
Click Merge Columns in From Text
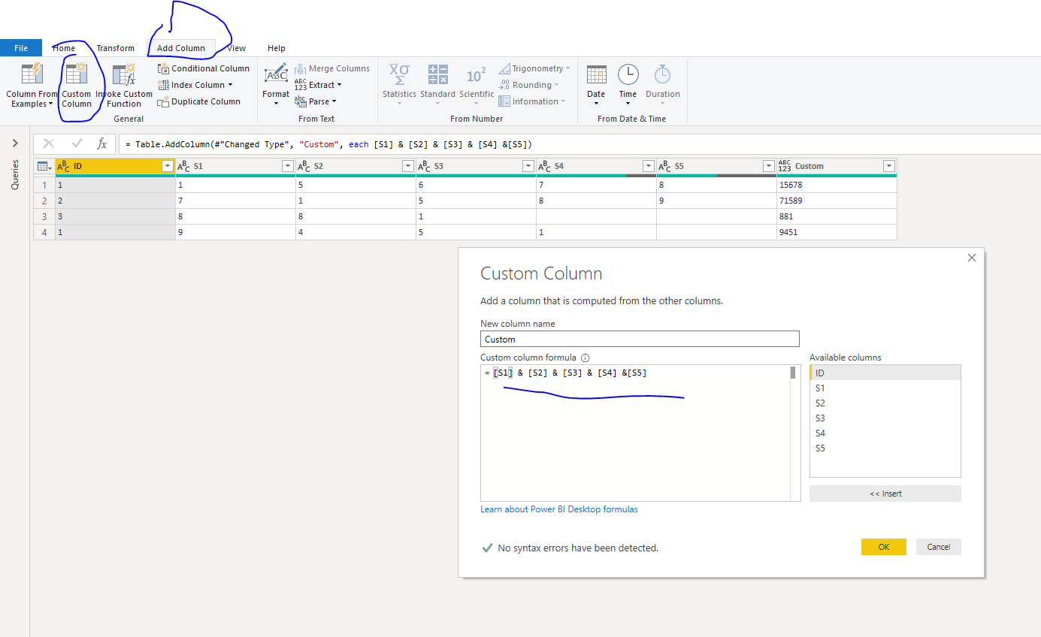click(x=332, y=68)
